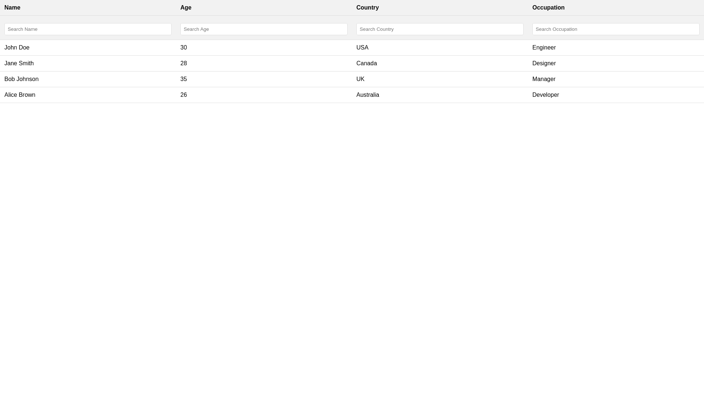This screenshot has width=704, height=396.
Task: Select the Search Occupation field
Action: tap(616, 29)
